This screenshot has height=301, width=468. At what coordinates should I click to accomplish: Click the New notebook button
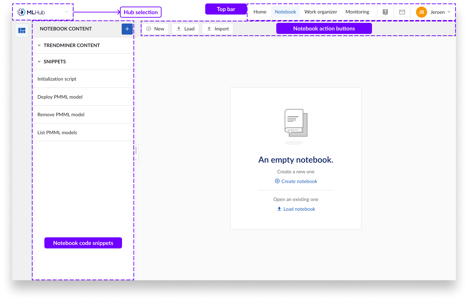(155, 29)
